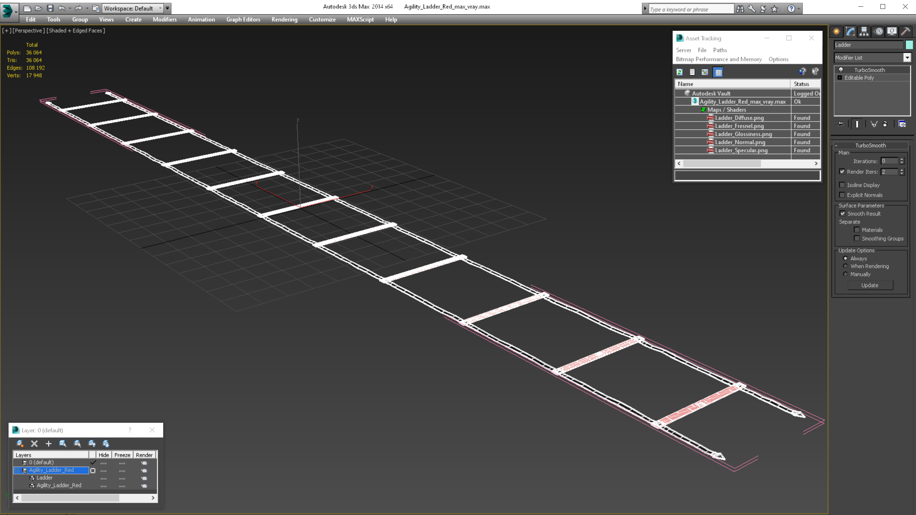The image size is (916, 515).
Task: Collapse the Agility_Ladder_Red layer tree
Action: click(x=17, y=470)
